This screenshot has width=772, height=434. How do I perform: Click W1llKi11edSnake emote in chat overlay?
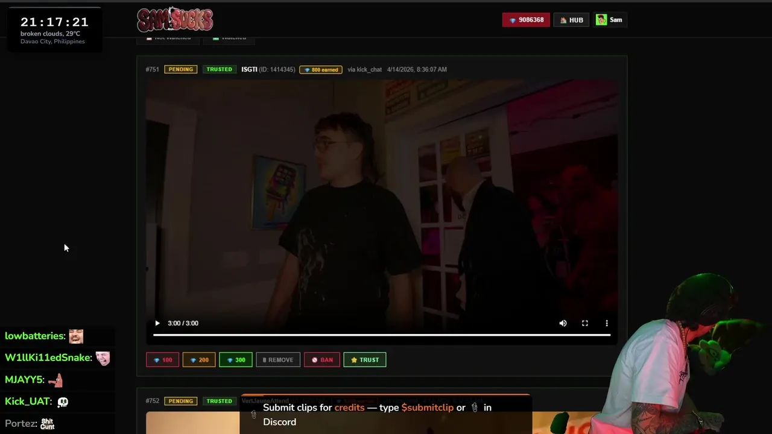coord(103,358)
